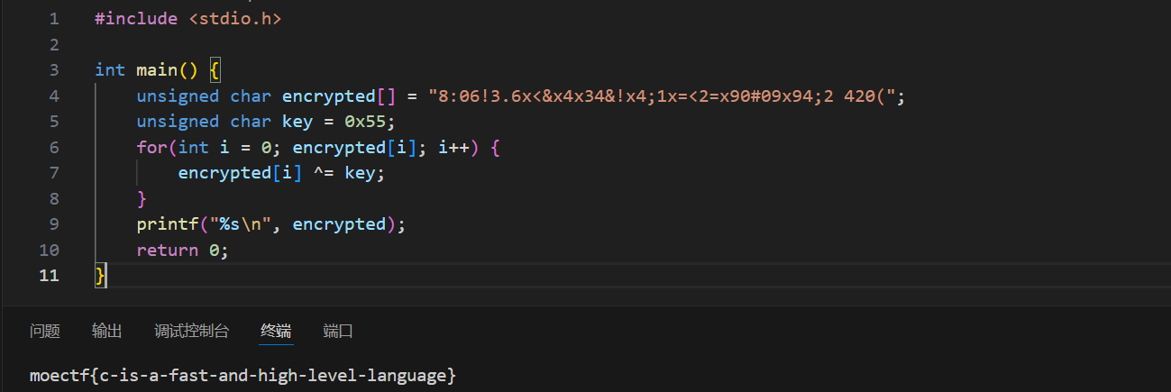Click the encrypted string literal
The width and height of the screenshot is (1171, 392).
click(661, 96)
